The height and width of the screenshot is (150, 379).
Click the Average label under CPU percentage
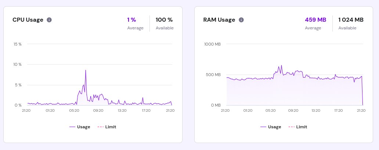coord(136,28)
